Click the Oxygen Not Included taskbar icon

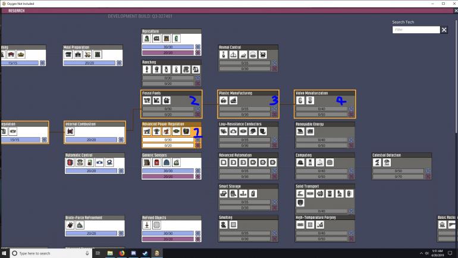click(x=157, y=253)
